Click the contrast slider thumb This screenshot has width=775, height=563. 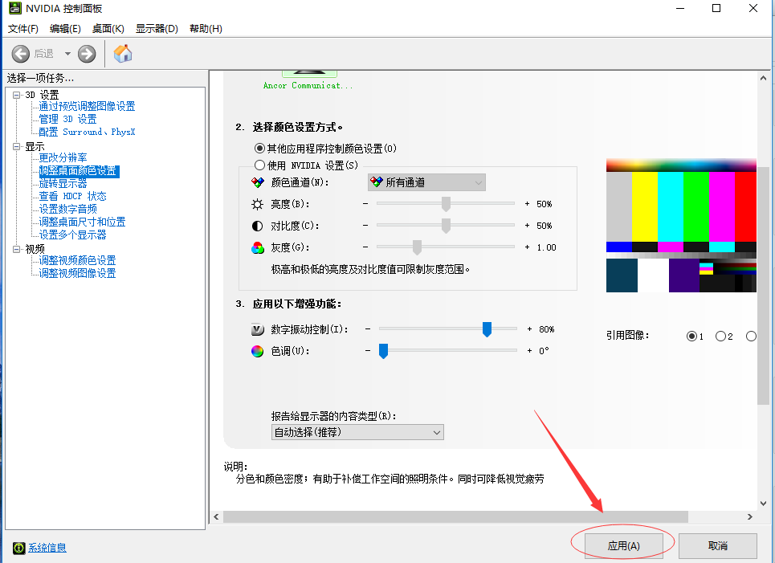point(446,226)
